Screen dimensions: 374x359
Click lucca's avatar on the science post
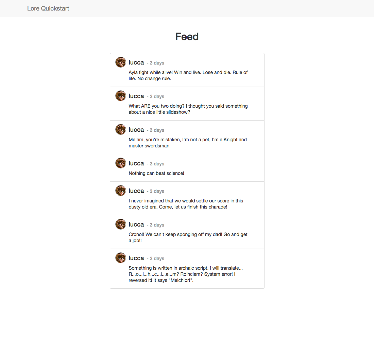(x=121, y=163)
